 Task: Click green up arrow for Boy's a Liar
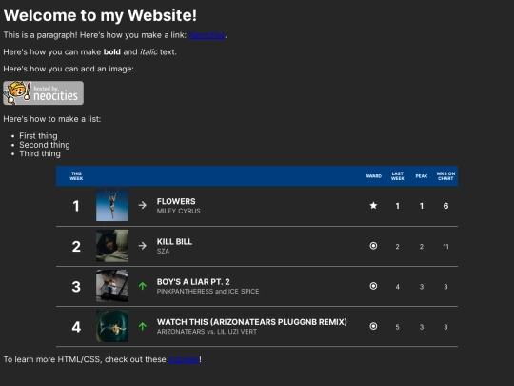point(142,286)
